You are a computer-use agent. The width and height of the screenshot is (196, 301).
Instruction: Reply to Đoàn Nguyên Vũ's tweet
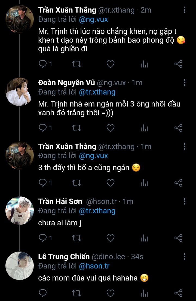pos(43,128)
